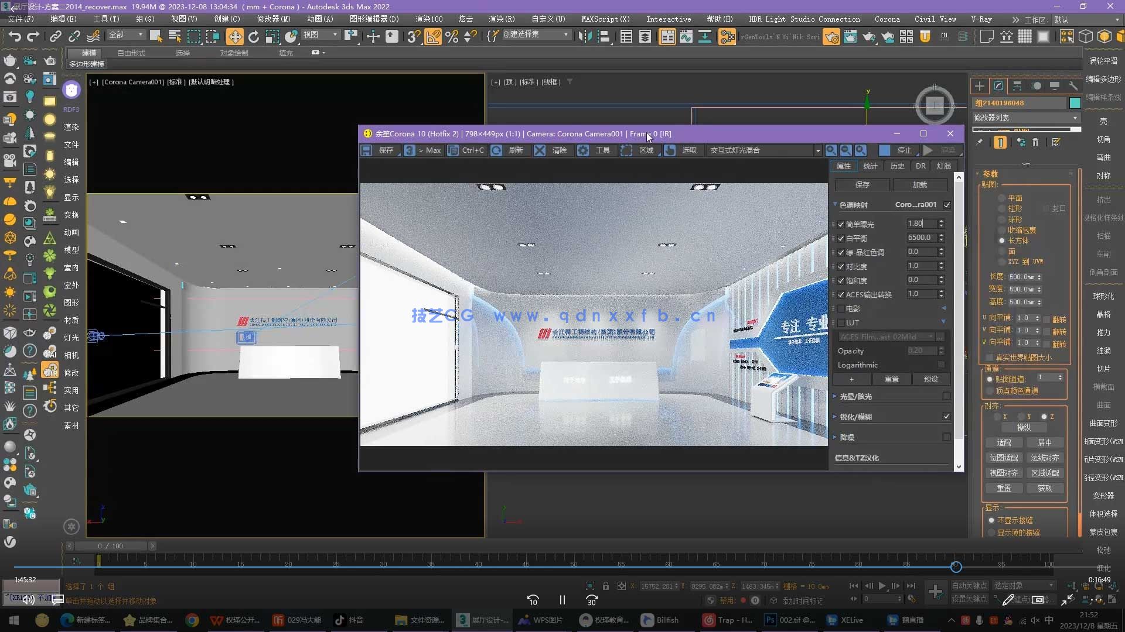Uncheck the 白平衡 checkbox
Viewport: 1125px width, 632px height.
click(x=841, y=238)
